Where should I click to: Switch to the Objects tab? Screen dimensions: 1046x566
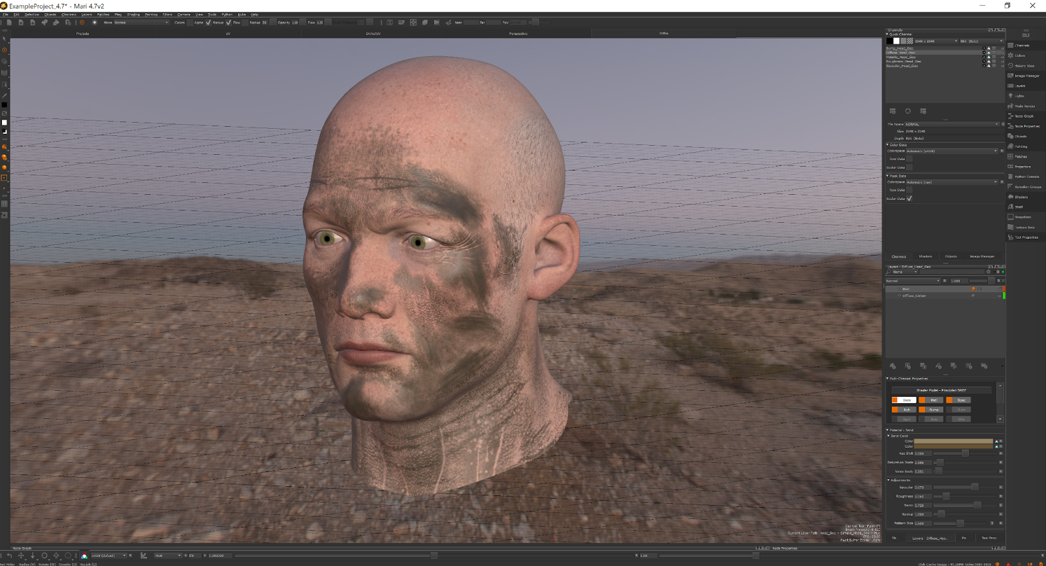951,256
